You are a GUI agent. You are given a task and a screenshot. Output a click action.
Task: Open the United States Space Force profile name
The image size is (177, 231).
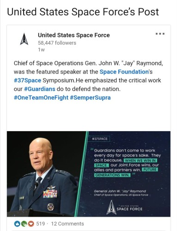coord(74,35)
